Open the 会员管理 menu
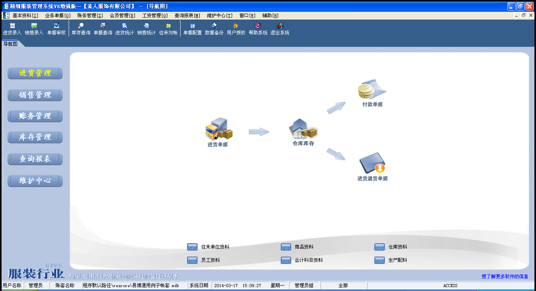Image resolution: width=536 pixels, height=291 pixels. click(122, 16)
